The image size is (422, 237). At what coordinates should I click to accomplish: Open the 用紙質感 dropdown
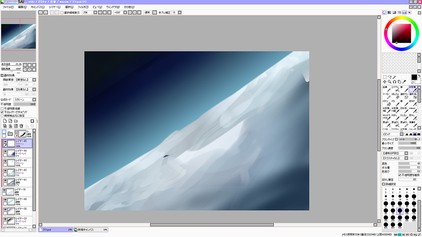coord(34,80)
